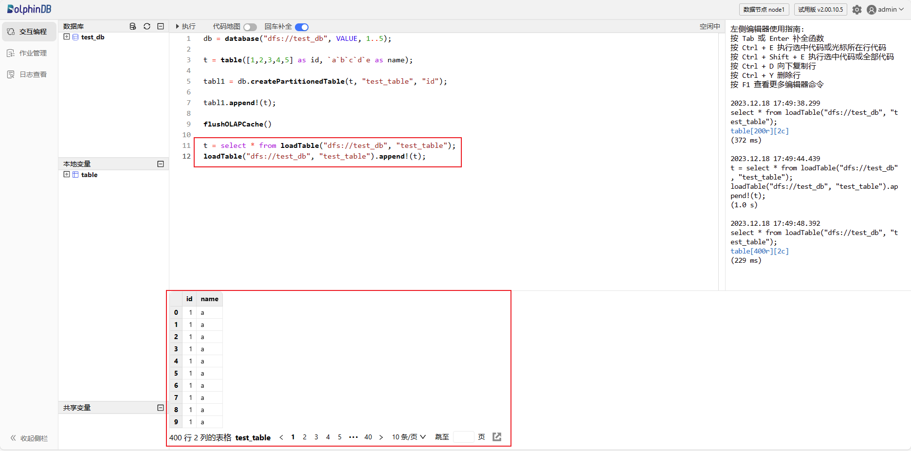Expand the test_db database node
Screen dimensions: 911x451
tap(67, 37)
